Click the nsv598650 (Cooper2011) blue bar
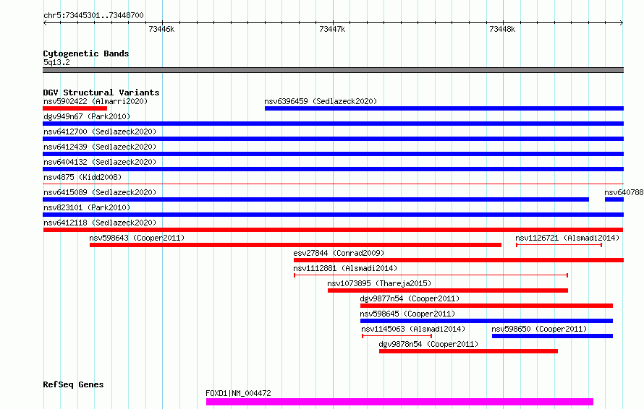 tap(552, 336)
